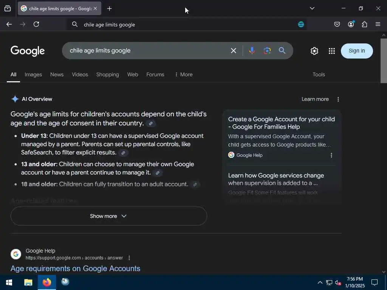Image resolution: width=387 pixels, height=290 pixels.
Task: Click the Google logo
Action: (28, 51)
